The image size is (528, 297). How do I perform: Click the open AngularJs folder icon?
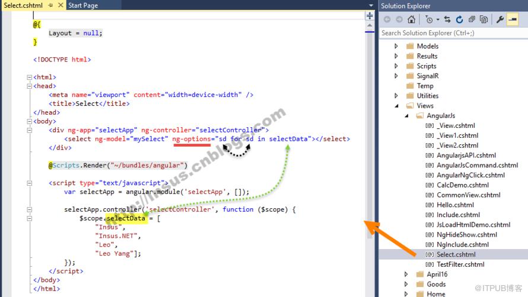coord(419,115)
